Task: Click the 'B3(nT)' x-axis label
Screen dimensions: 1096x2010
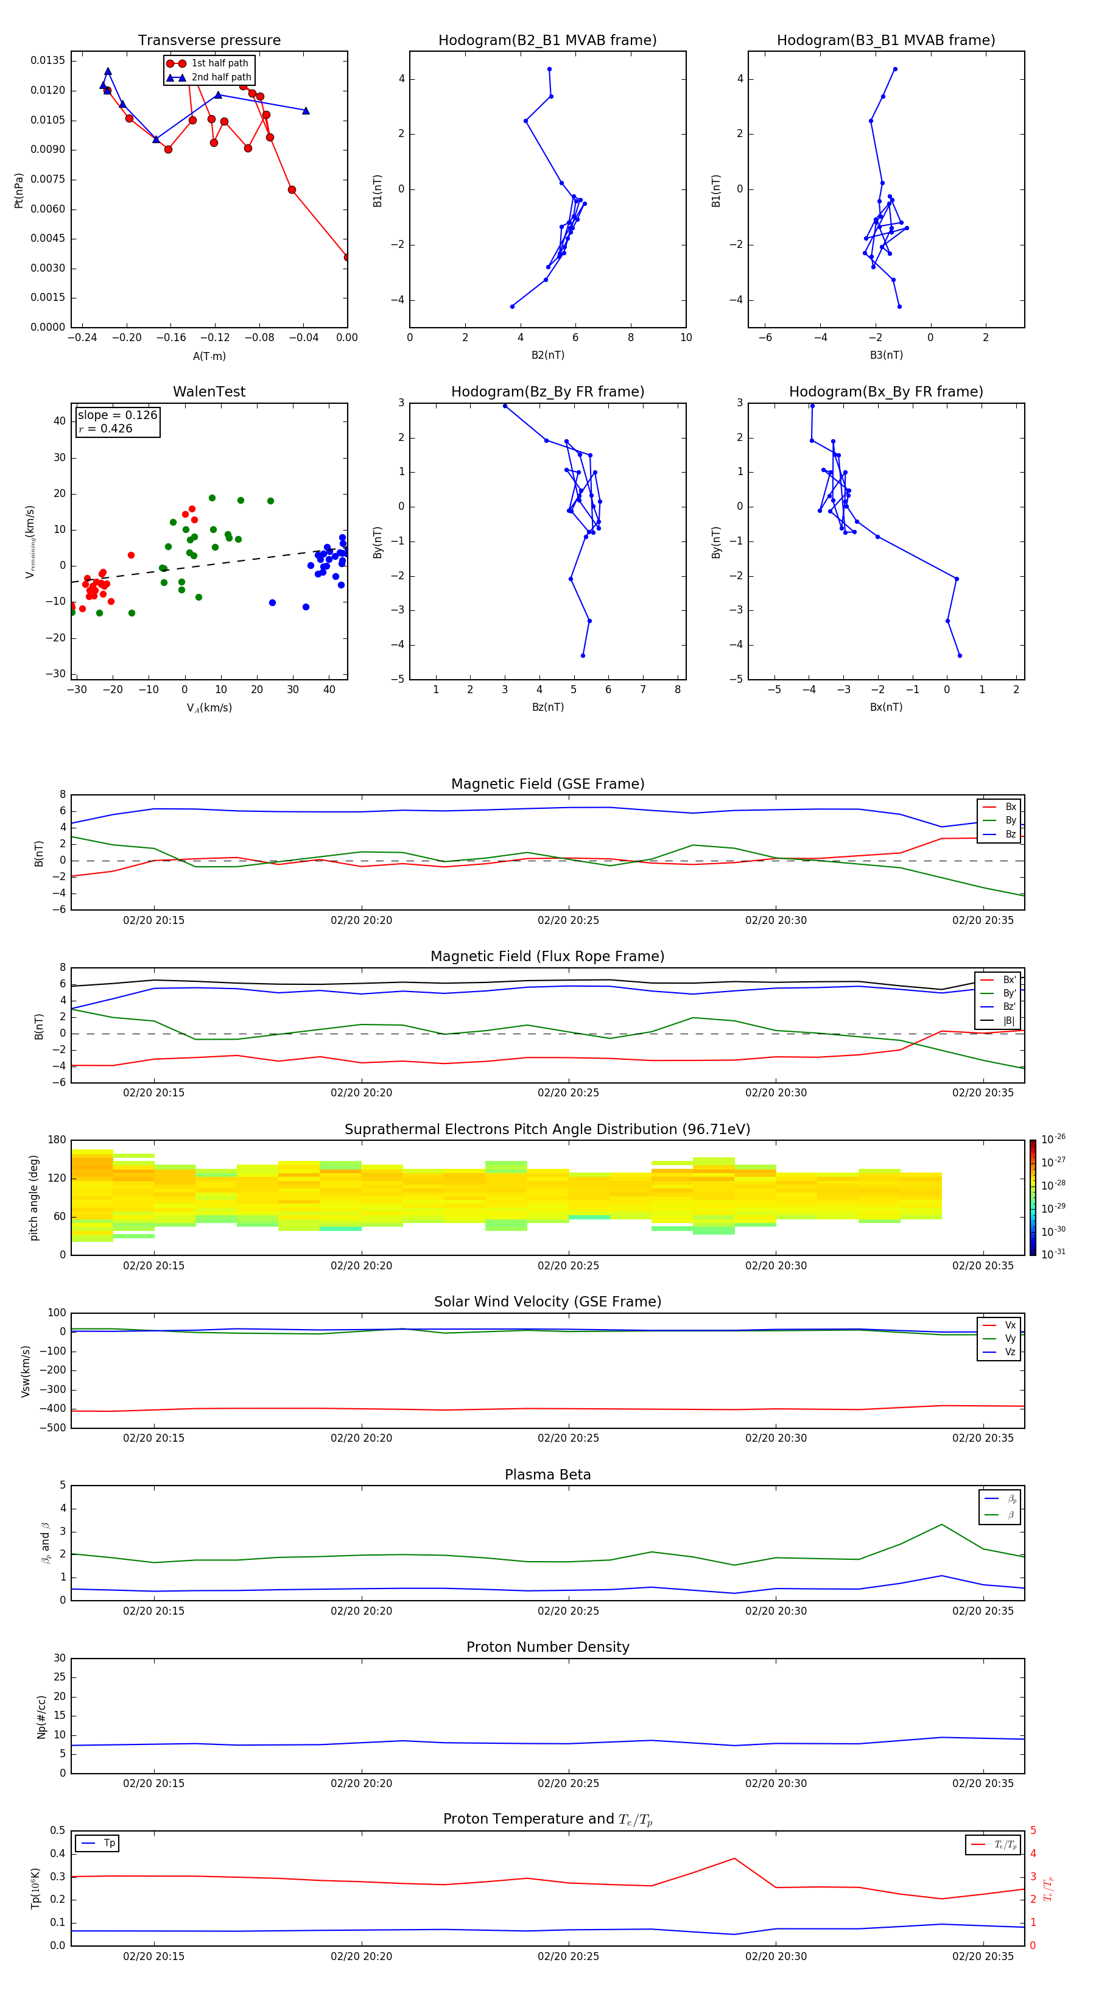Action: 886,355
